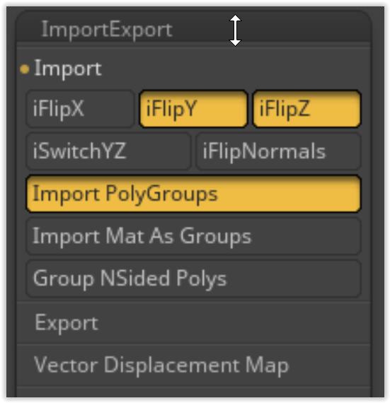Screen dimensions: 390x403
Task: Disable the Import PolyGroups option
Action: [x=193, y=194]
